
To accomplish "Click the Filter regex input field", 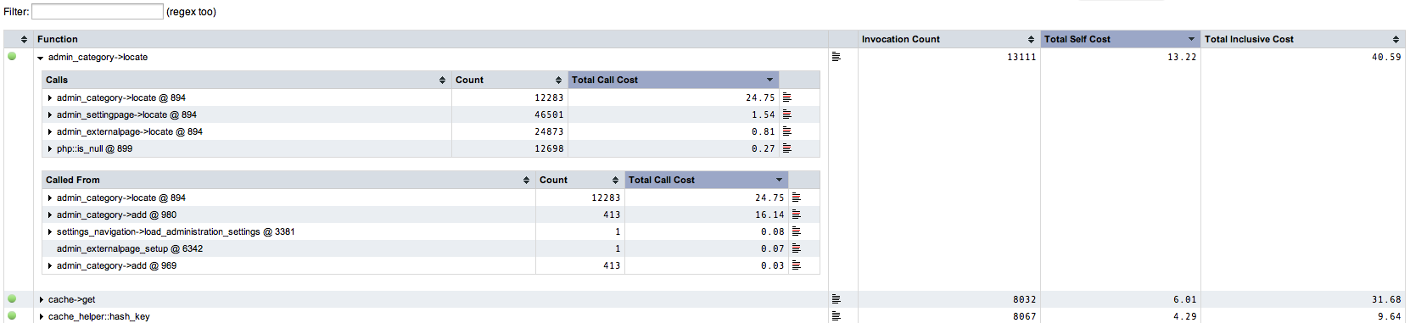I will [x=98, y=12].
